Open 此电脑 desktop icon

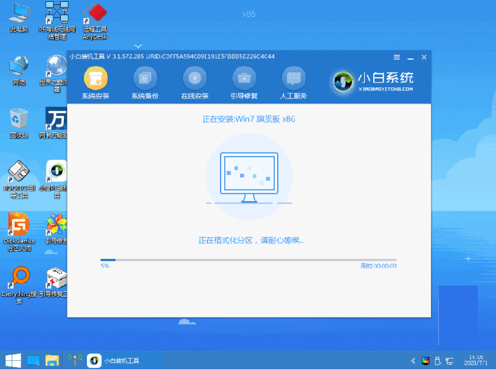tap(19, 18)
